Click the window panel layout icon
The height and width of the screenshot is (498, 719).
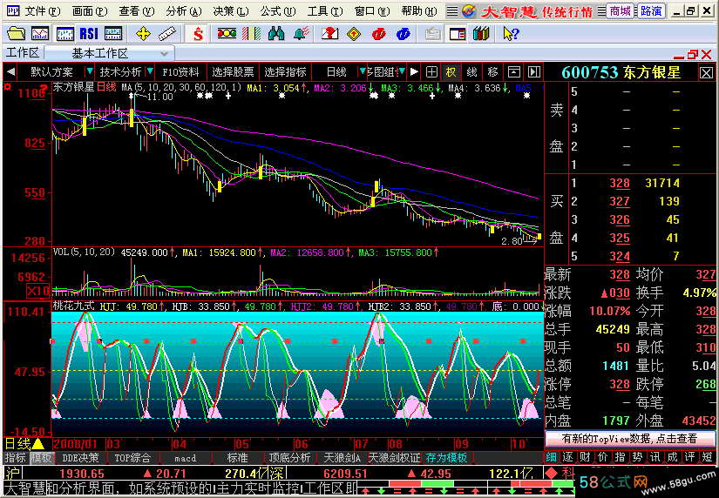(x=457, y=33)
